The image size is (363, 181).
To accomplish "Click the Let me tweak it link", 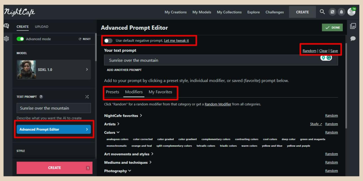I will (176, 41).
